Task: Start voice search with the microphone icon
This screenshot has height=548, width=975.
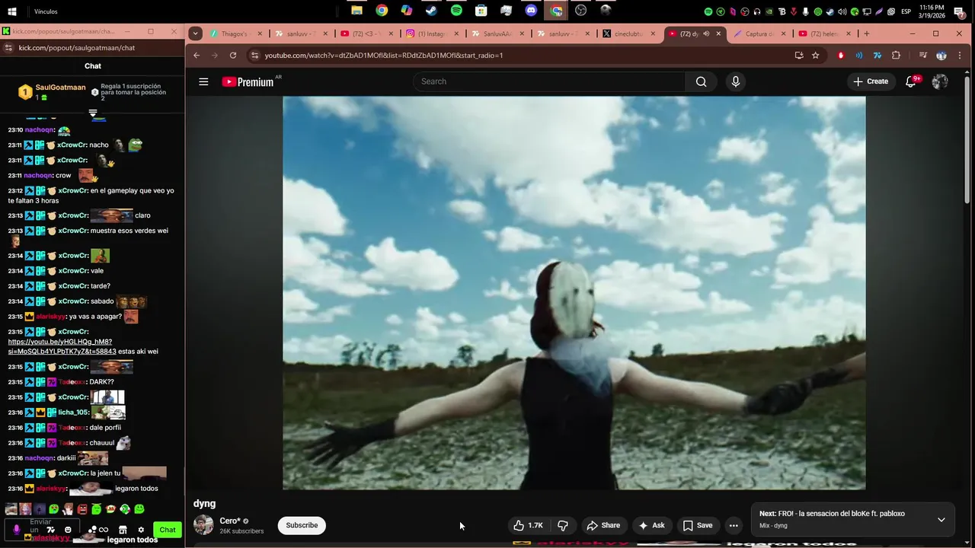Action: pos(735,81)
